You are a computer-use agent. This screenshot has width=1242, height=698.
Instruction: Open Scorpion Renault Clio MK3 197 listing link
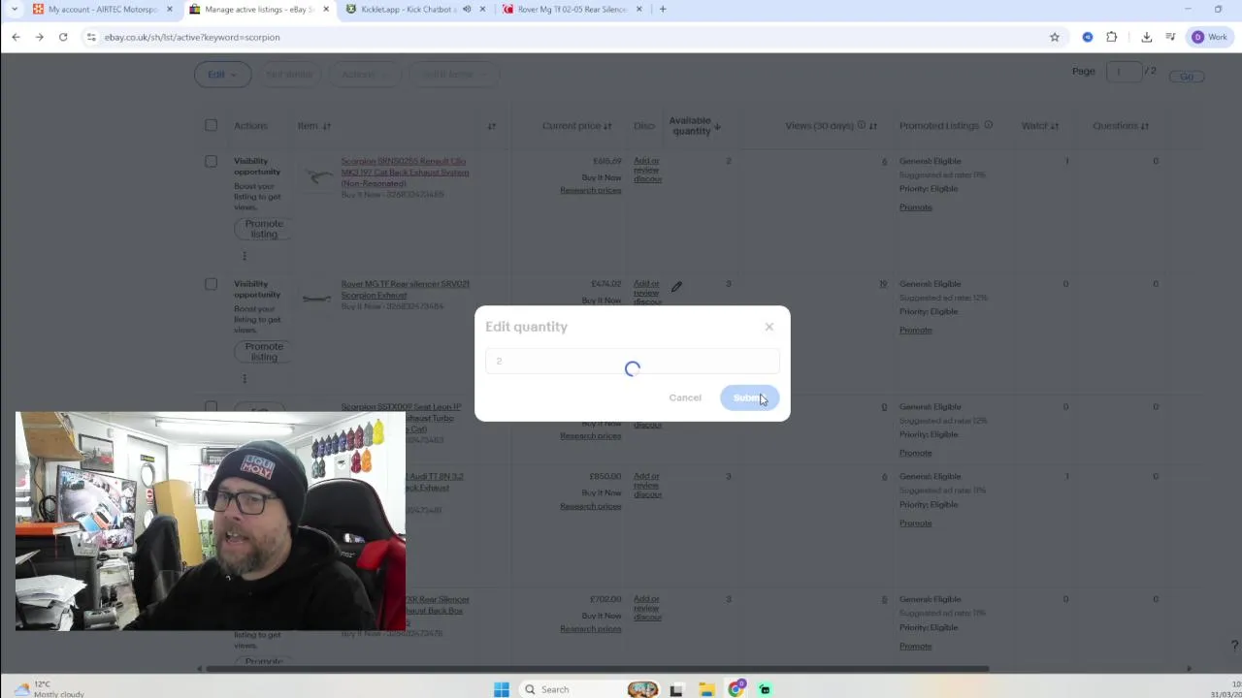click(x=405, y=173)
